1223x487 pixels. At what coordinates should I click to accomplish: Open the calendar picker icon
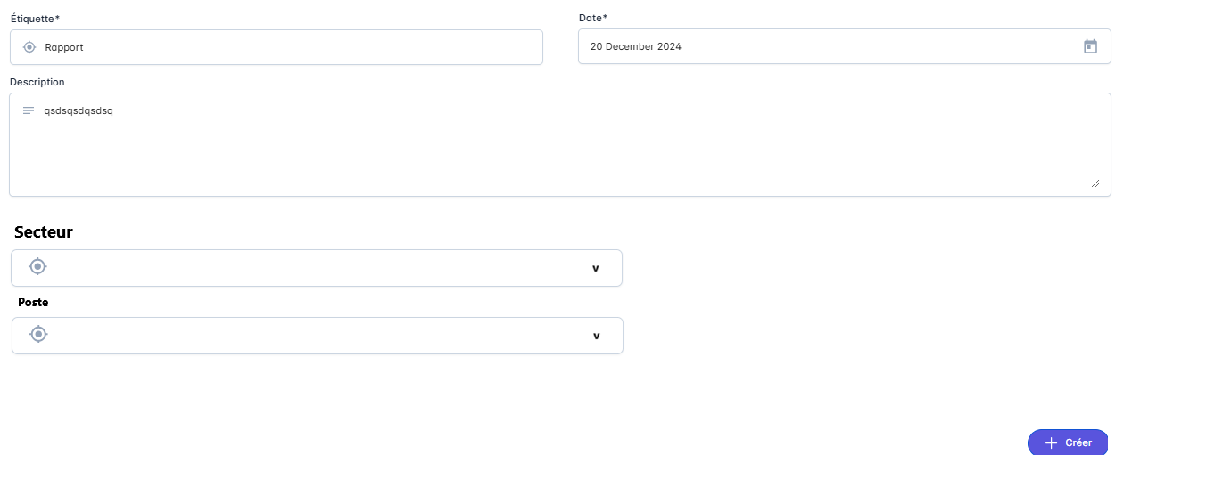tap(1090, 46)
